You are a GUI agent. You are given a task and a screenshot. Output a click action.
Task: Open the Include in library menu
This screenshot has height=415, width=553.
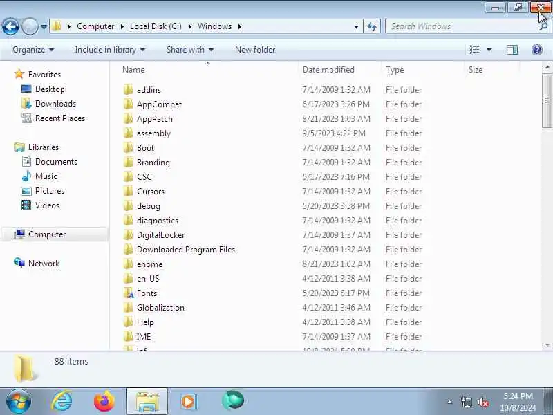coord(110,50)
